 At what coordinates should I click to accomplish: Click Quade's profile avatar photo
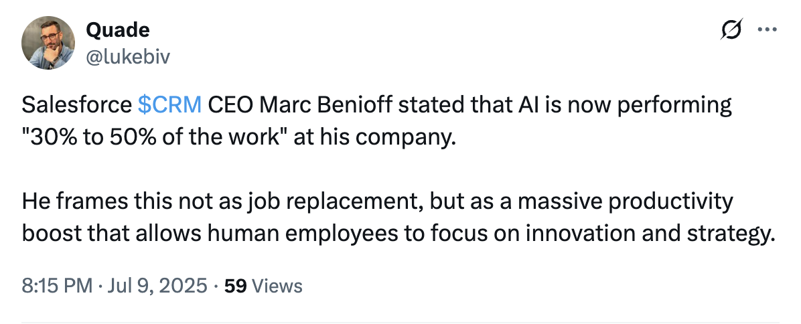point(47,44)
